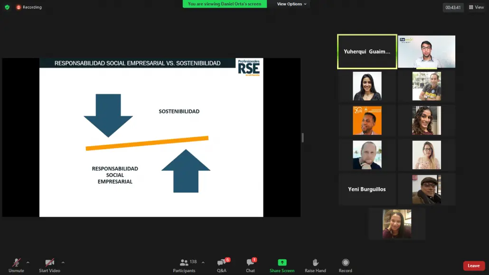Screen dimensions: 489x275
Task: Open the View layout grid menu
Action: [477, 7]
